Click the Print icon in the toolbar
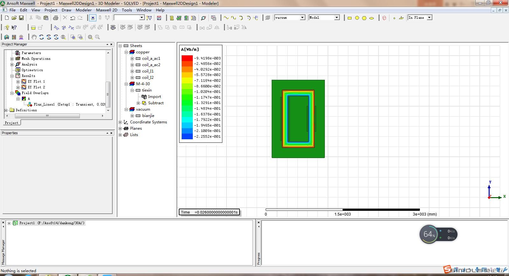 click(x=56, y=18)
